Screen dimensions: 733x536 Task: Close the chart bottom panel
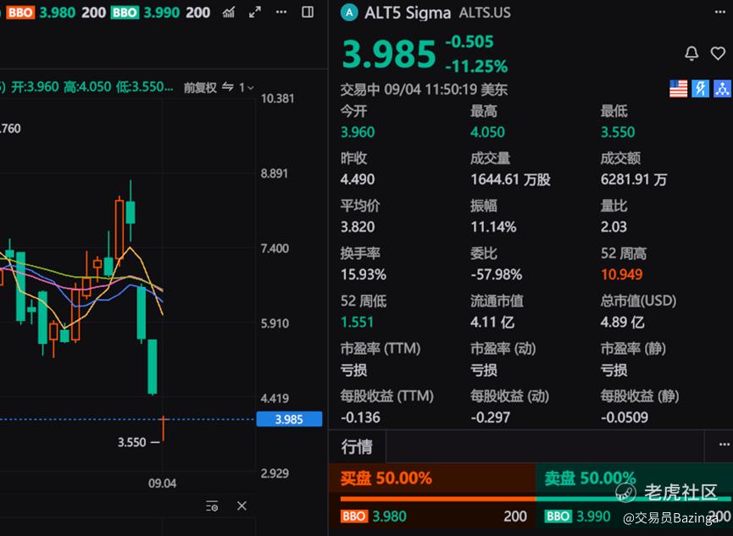point(242,506)
